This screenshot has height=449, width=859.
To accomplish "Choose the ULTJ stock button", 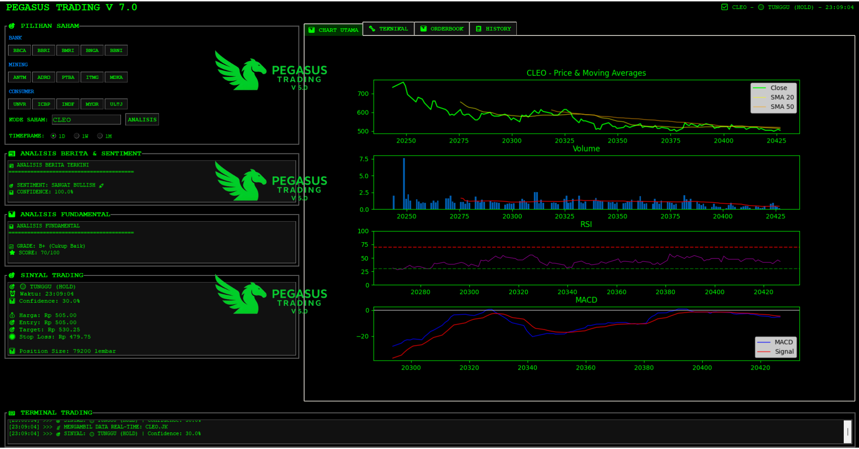I will pos(116,104).
